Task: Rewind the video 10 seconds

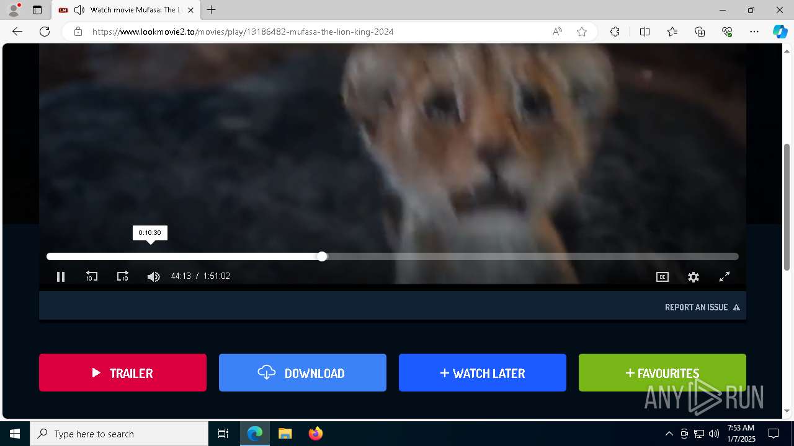Action: [92, 276]
